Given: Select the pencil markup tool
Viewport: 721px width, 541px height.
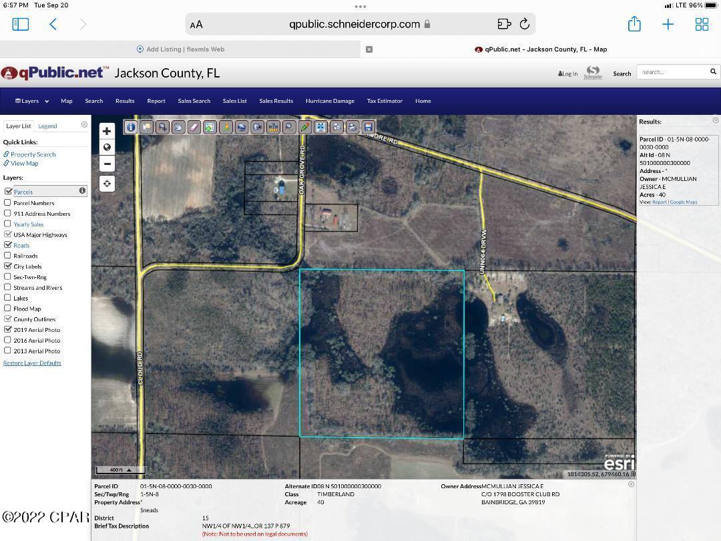Looking at the screenshot, I should click(x=304, y=127).
